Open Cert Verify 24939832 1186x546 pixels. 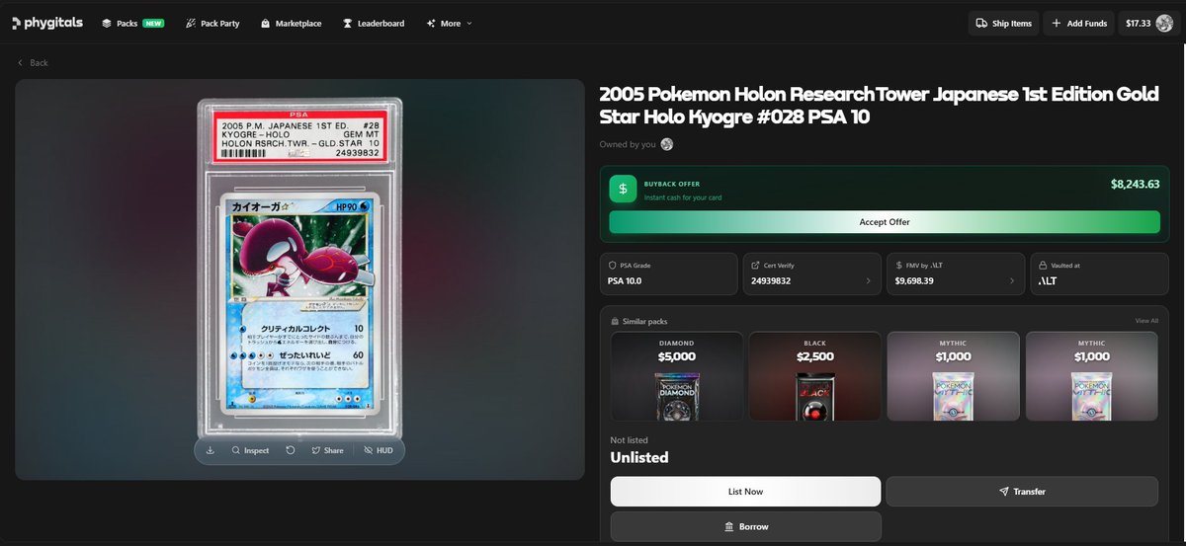coord(811,273)
